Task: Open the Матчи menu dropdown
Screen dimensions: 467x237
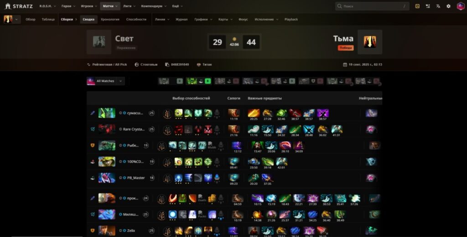Action: (110, 6)
